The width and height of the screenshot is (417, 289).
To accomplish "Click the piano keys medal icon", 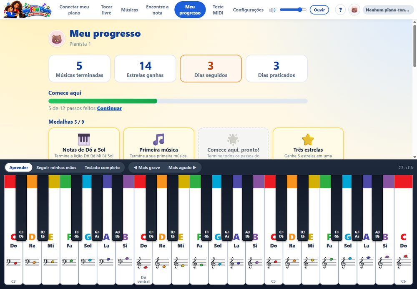I will (x=84, y=139).
